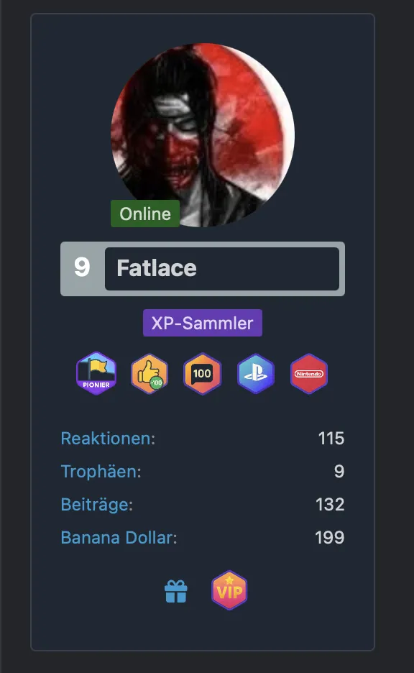414x673 pixels.
Task: Open the Banana Dollar link
Action: tap(119, 537)
